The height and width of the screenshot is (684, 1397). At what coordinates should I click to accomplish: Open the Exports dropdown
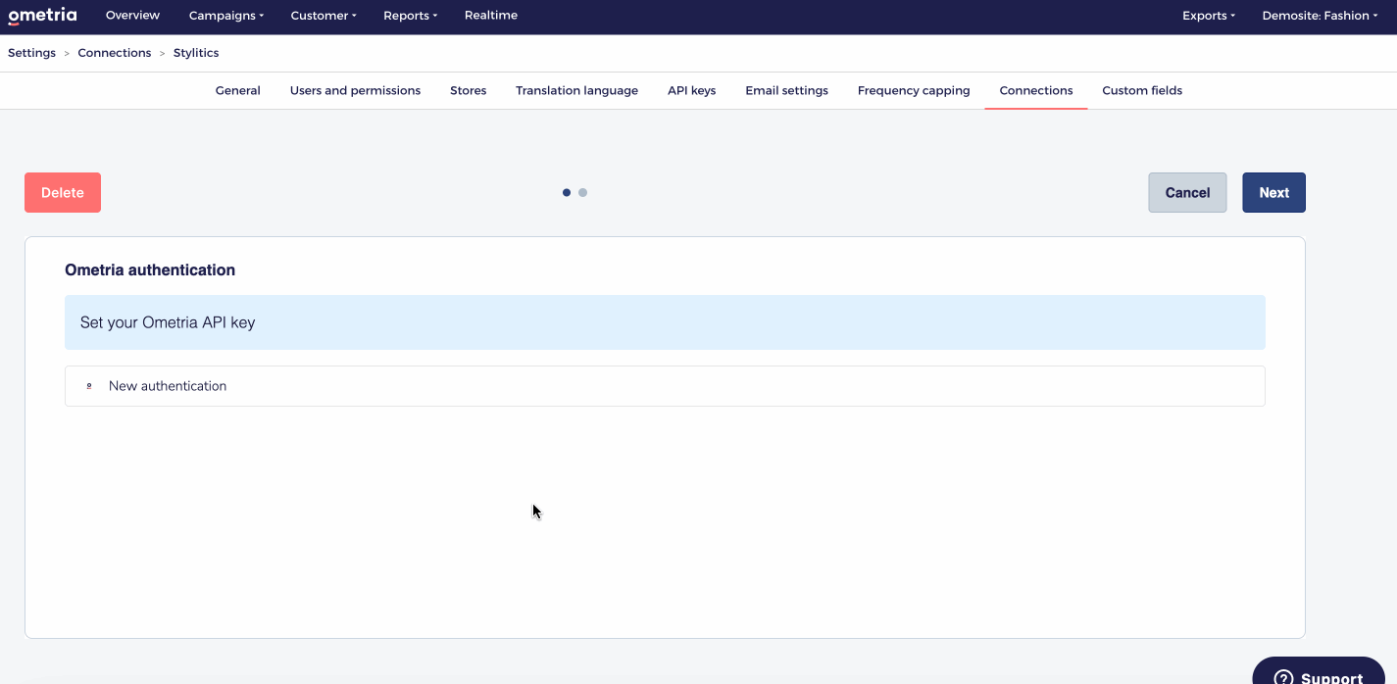(1209, 16)
